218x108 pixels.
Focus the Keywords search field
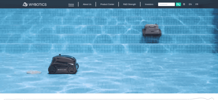[x=166, y=4]
